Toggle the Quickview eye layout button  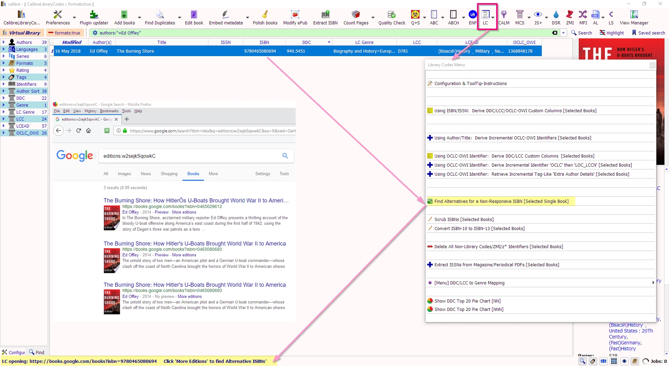[624, 361]
